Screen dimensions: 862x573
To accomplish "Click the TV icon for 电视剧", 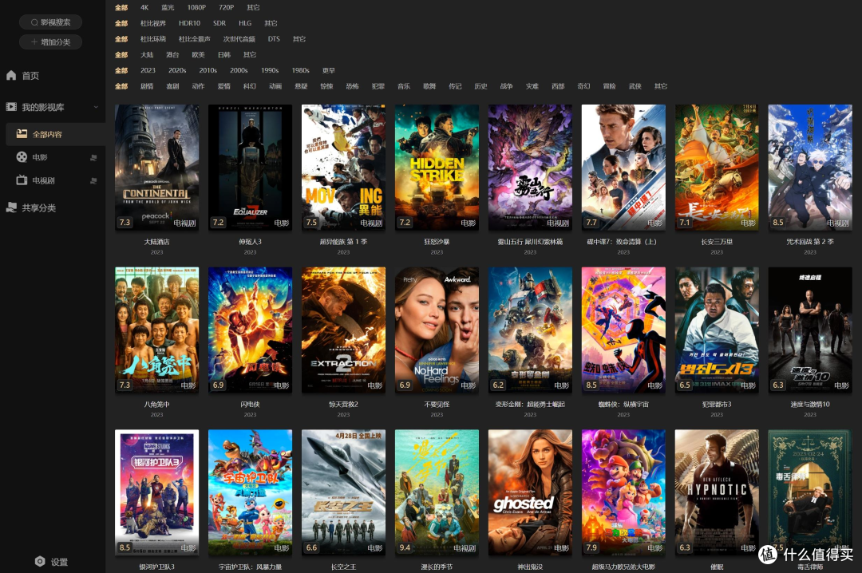I will tap(22, 180).
